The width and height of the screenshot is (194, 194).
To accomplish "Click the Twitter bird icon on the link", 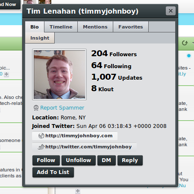I will pyautogui.click(x=41, y=147).
